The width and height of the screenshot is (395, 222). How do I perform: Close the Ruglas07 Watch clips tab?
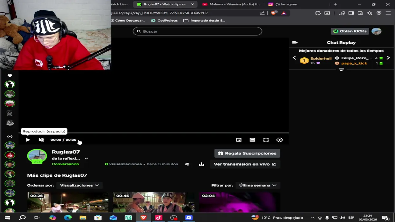193,4
